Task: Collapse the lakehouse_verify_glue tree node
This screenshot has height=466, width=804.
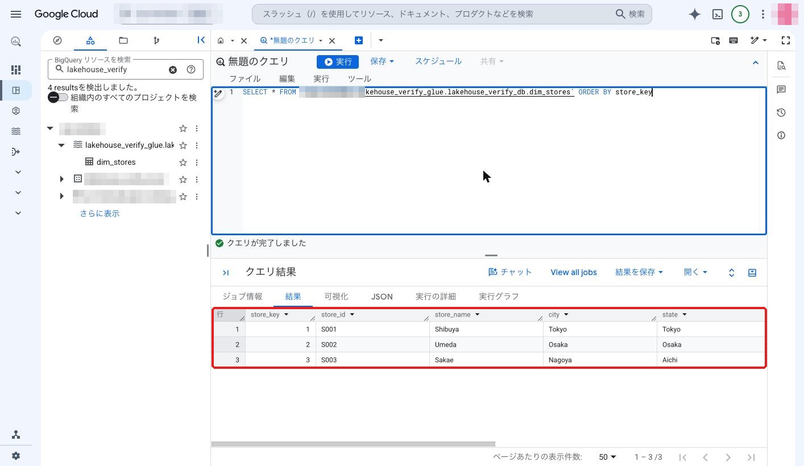Action: click(x=61, y=145)
